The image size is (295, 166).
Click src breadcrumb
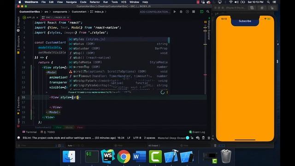[46, 12]
